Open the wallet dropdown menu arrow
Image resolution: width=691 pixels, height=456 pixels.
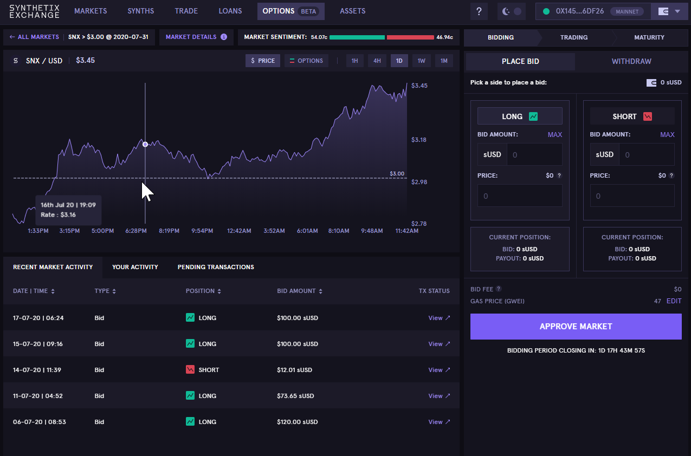677,11
